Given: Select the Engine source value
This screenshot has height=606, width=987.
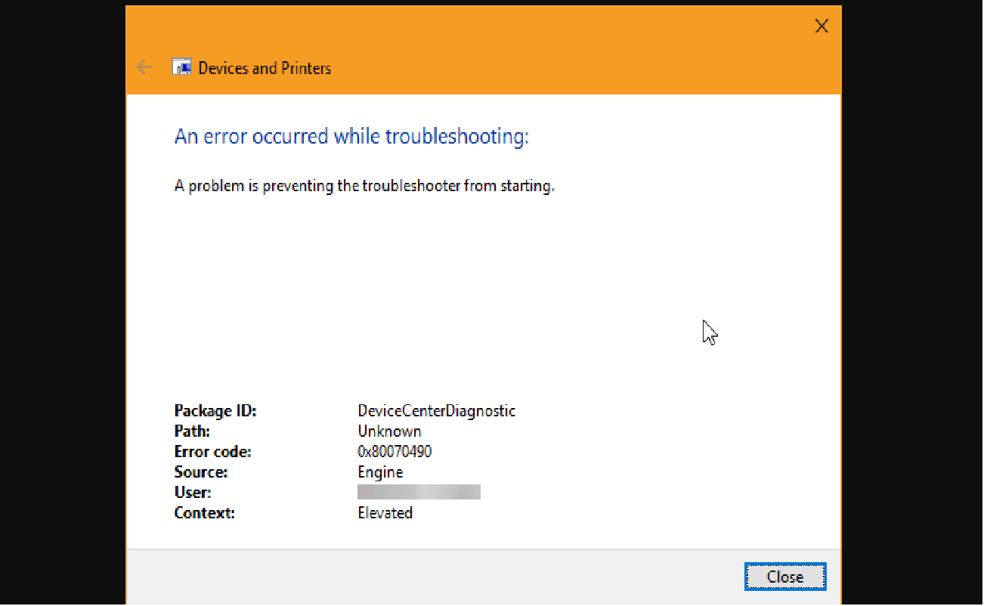Looking at the screenshot, I should tap(380, 472).
